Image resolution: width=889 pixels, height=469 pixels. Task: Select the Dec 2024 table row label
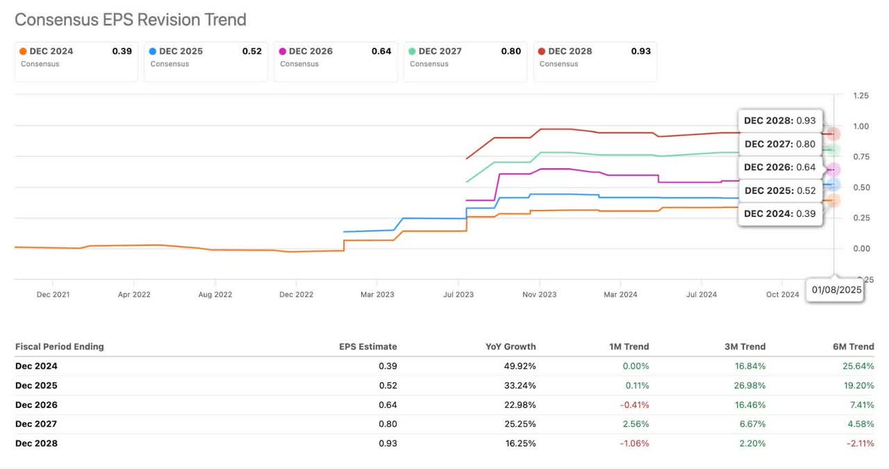[36, 366]
